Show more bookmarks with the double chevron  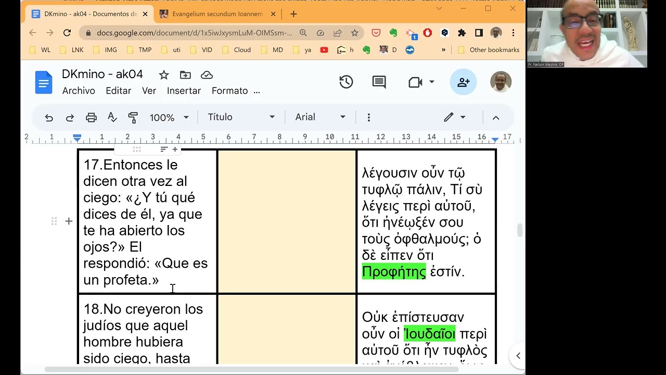pos(443,50)
